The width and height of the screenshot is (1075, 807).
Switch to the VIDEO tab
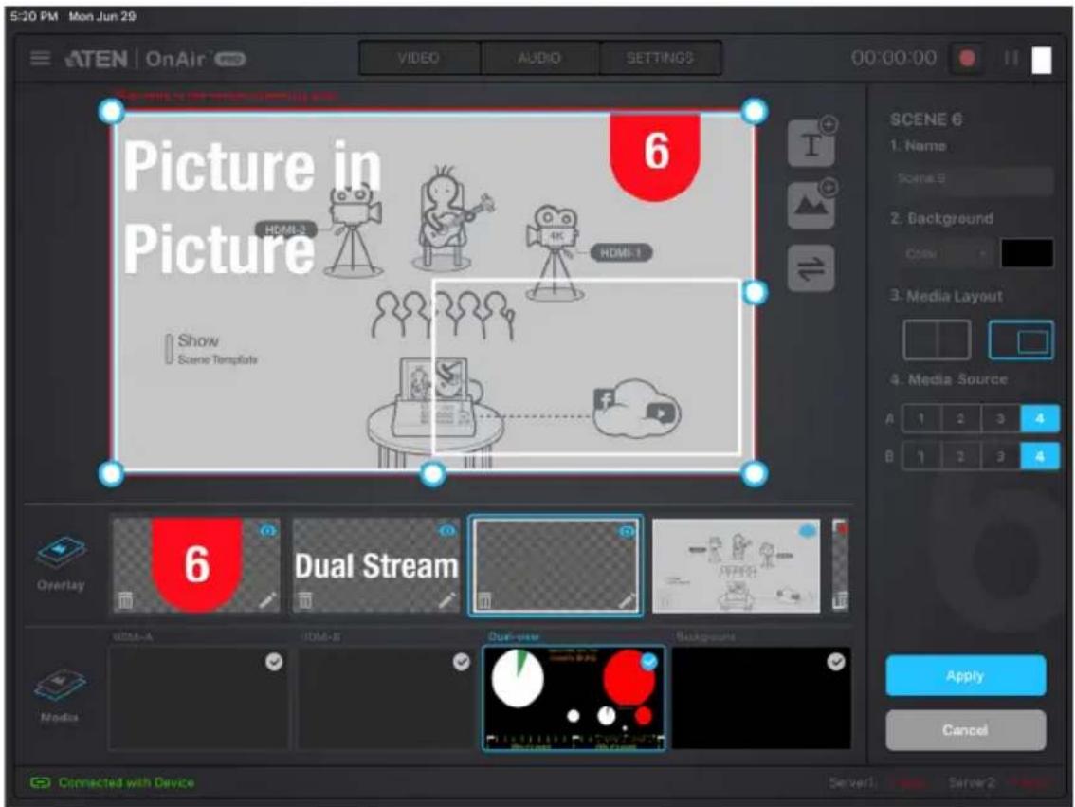click(418, 58)
